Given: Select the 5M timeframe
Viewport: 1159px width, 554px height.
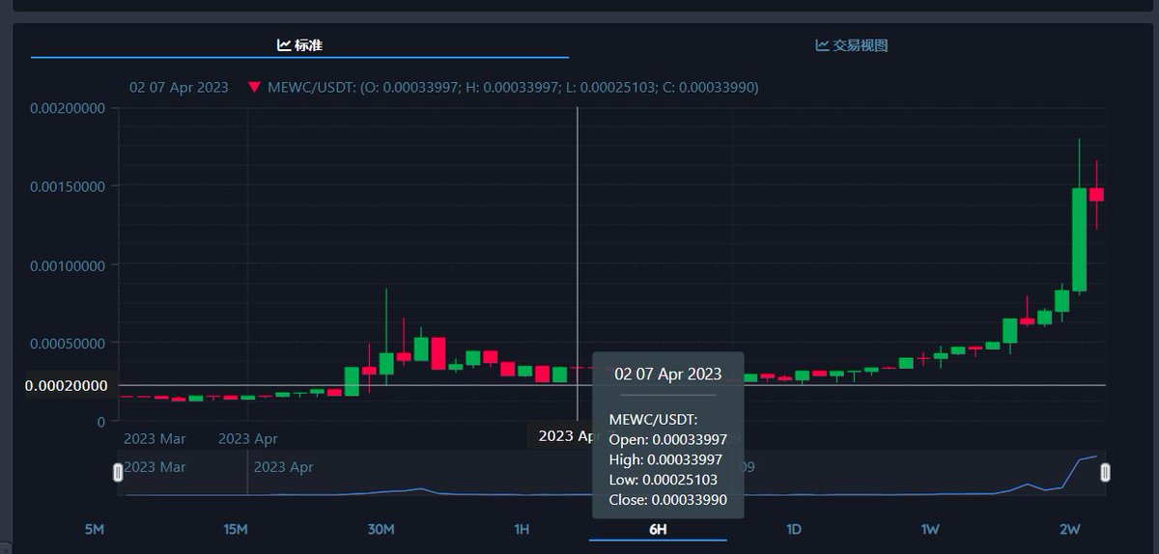Looking at the screenshot, I should point(95,529).
